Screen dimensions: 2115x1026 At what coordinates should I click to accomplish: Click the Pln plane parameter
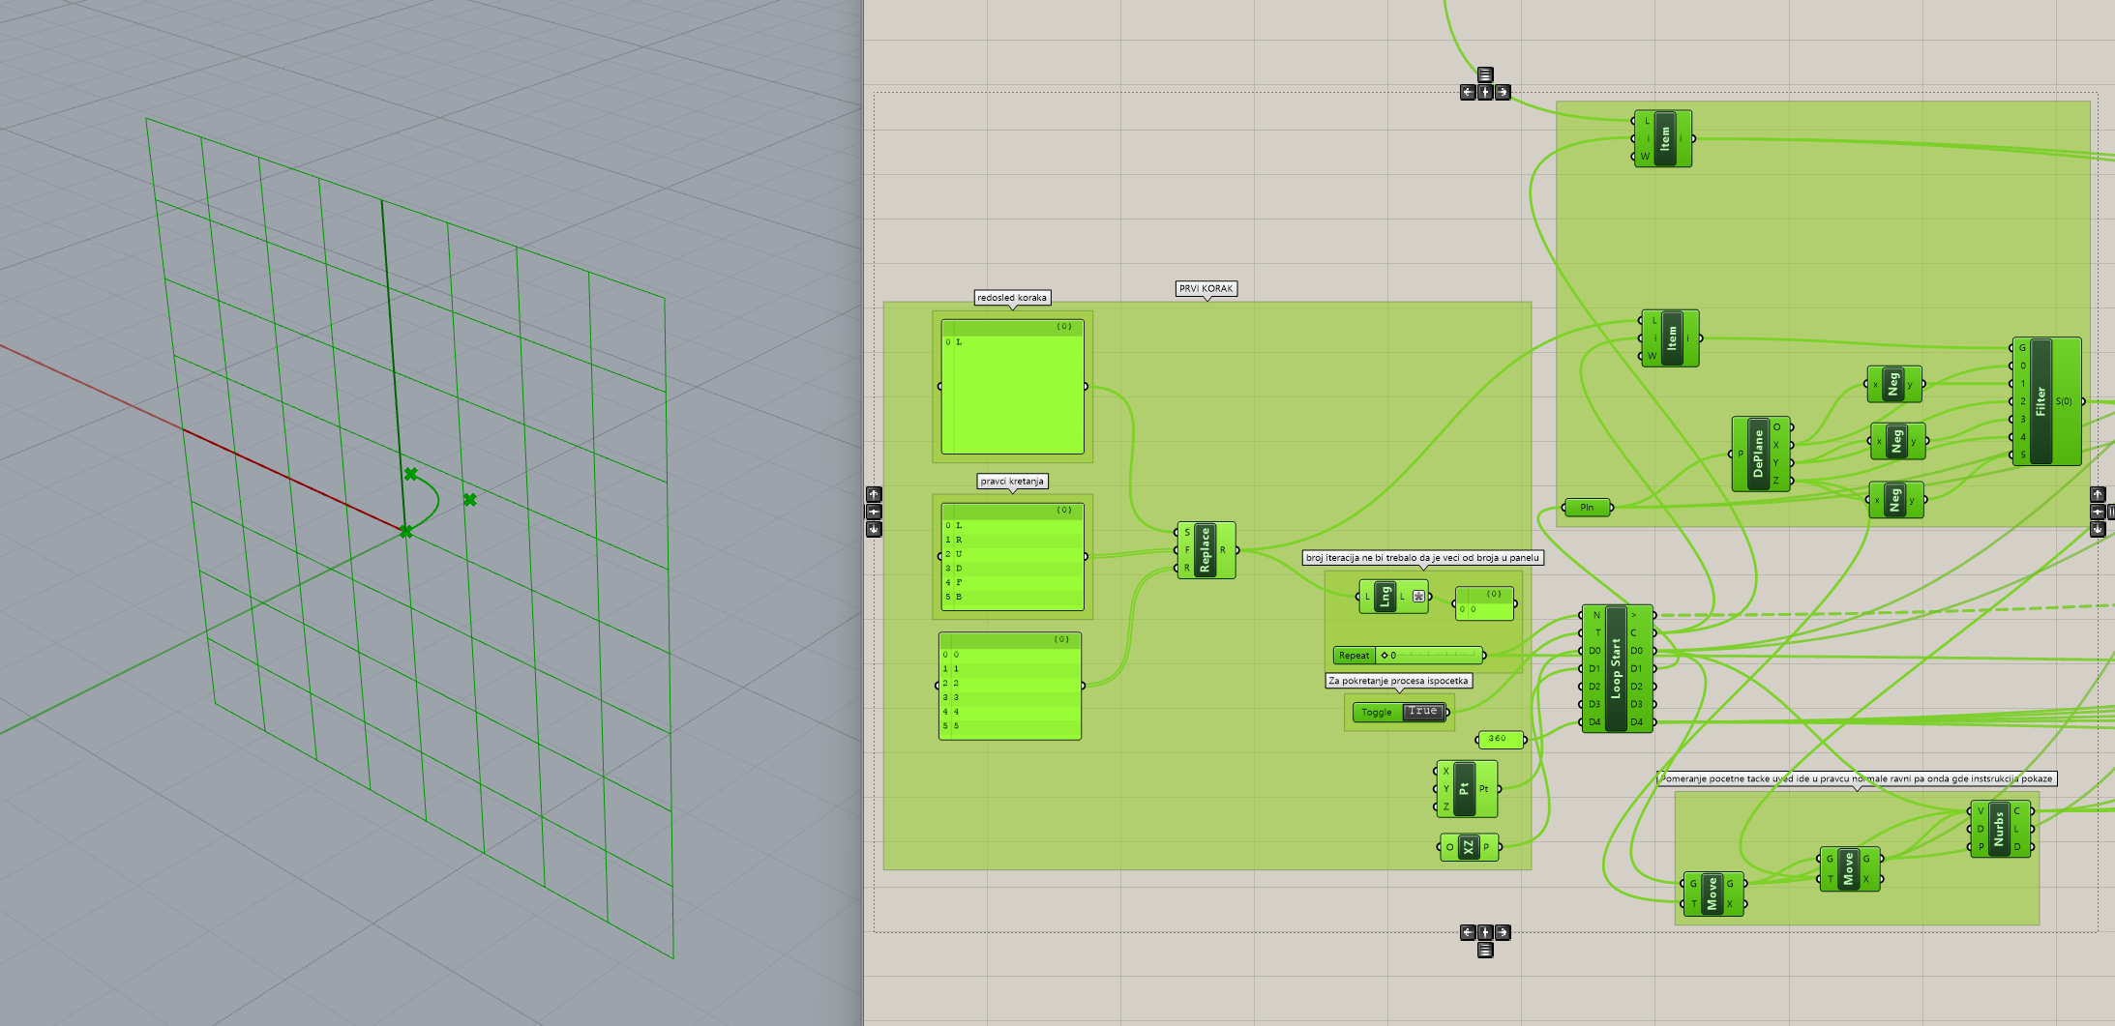[1587, 508]
